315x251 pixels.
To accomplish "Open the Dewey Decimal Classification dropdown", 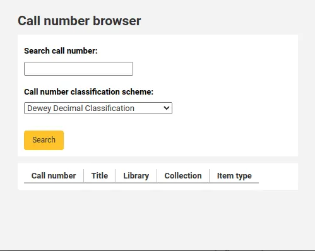I will click(x=98, y=108).
